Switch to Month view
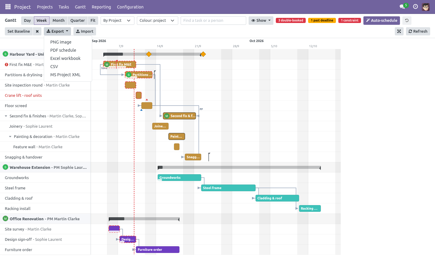The image size is (435, 262). [x=59, y=21]
